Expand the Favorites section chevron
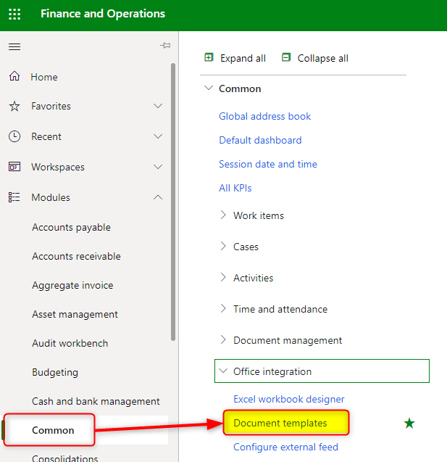The height and width of the screenshot is (462, 447). [159, 107]
